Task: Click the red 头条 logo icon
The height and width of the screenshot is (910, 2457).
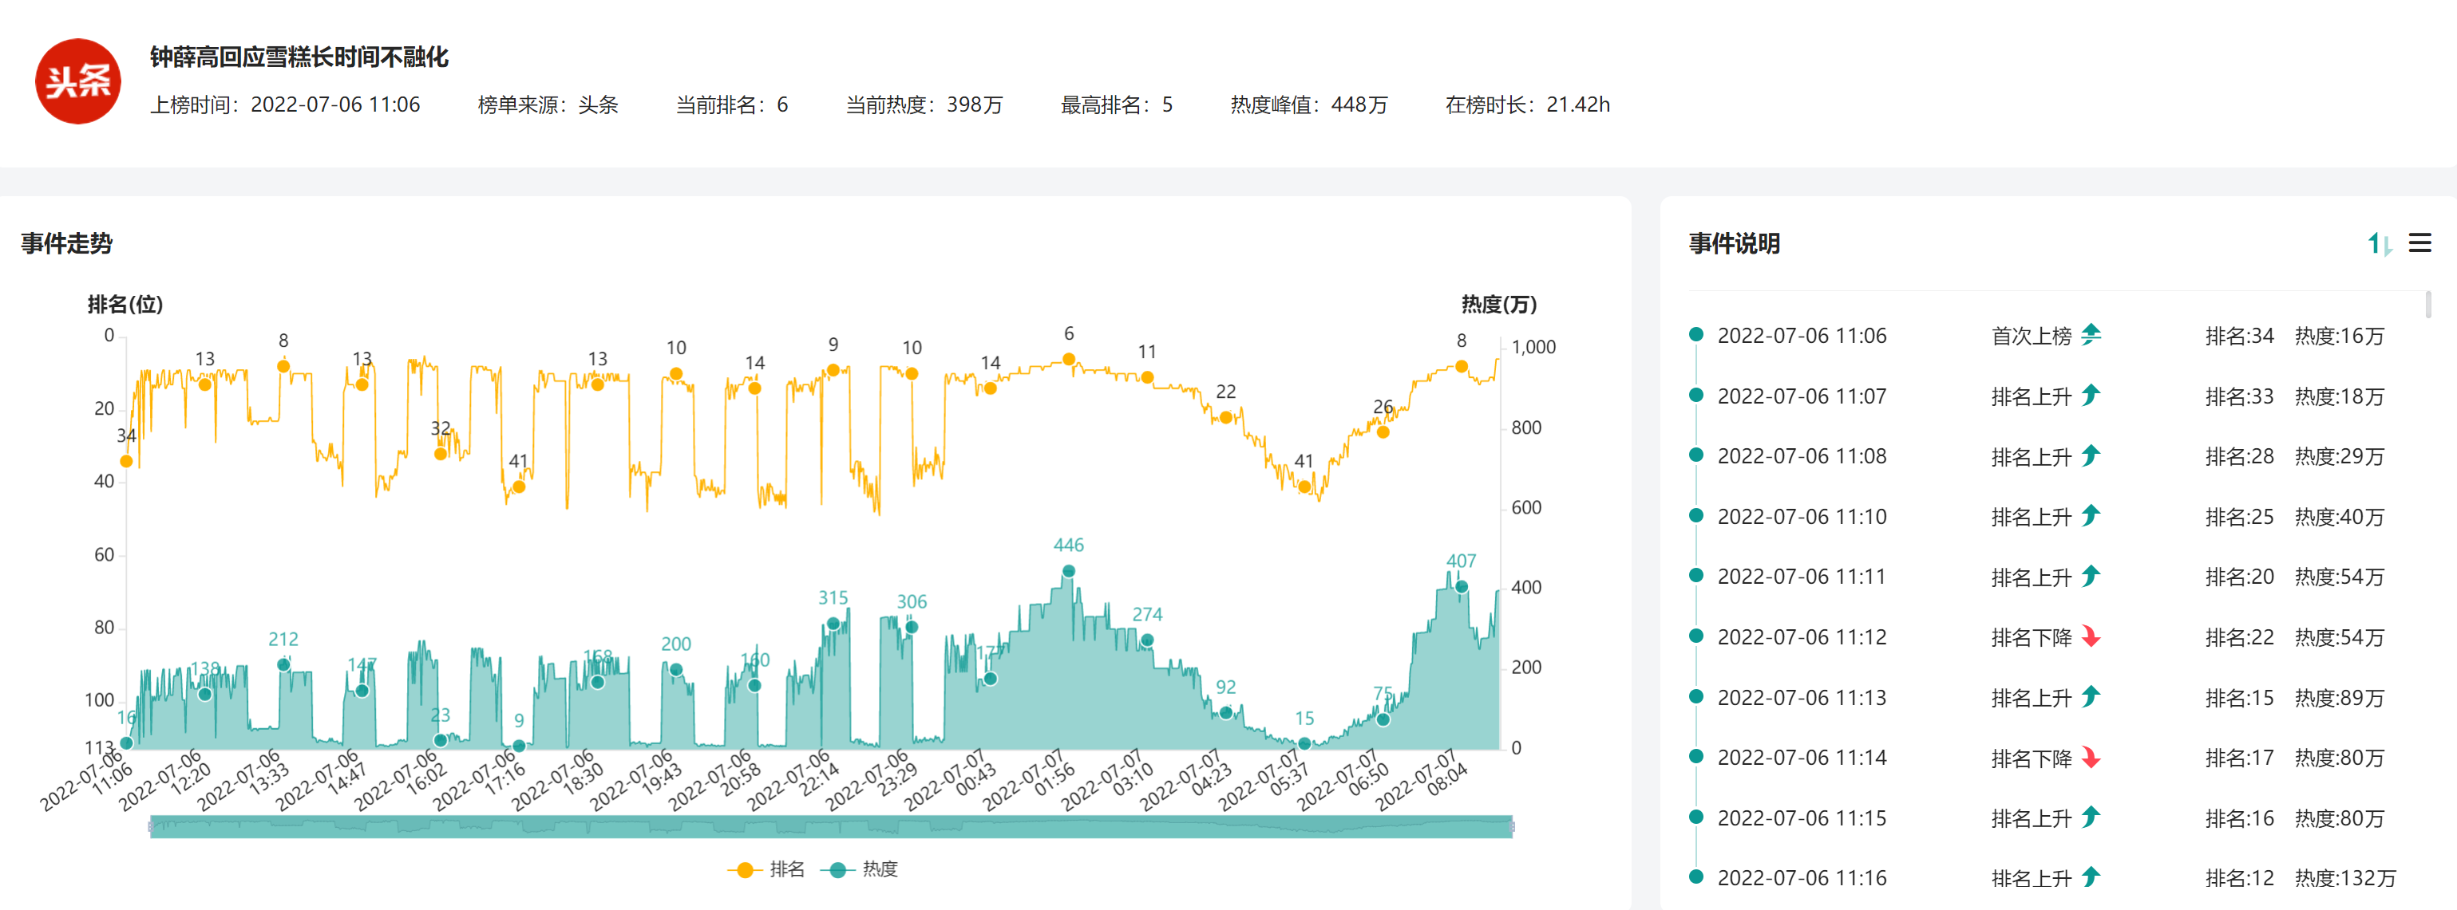Action: [78, 81]
